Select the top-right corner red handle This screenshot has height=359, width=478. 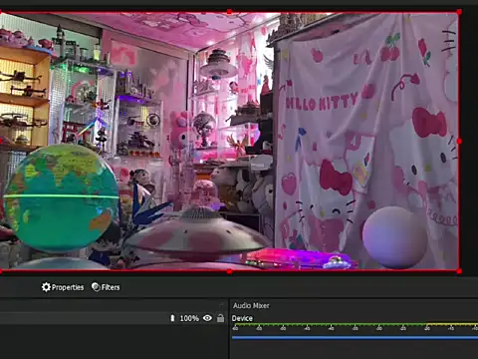coord(459,12)
